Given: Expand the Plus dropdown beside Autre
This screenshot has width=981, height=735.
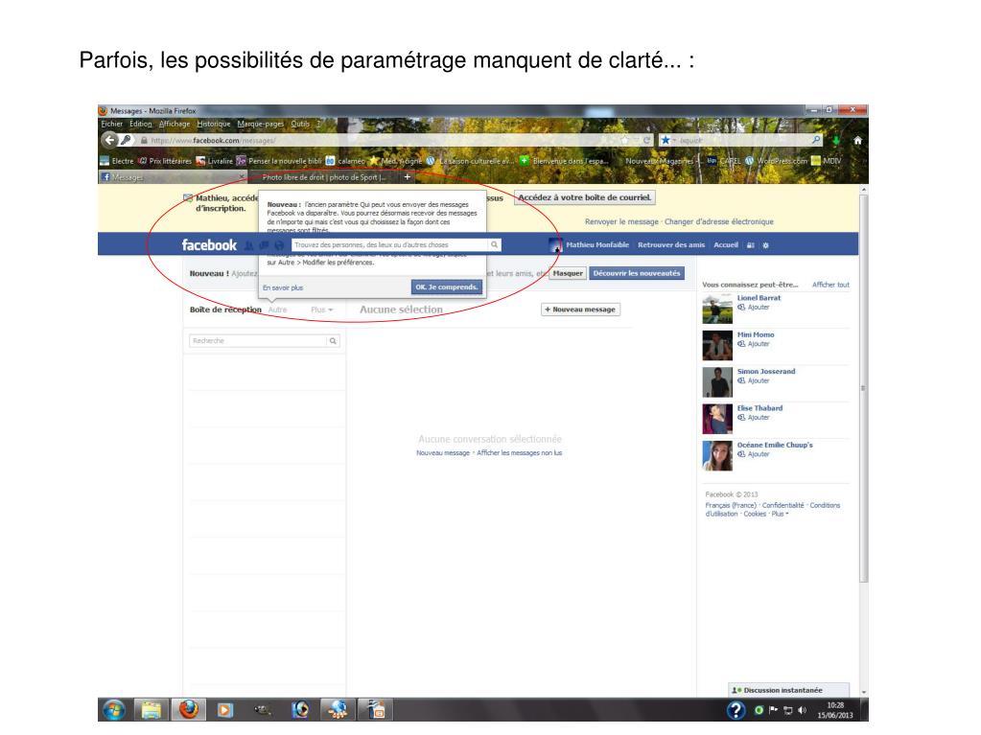Looking at the screenshot, I should [x=321, y=310].
